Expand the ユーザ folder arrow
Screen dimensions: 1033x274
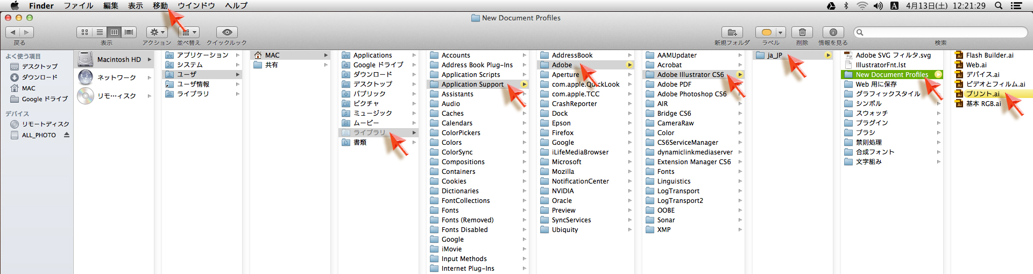(x=237, y=74)
